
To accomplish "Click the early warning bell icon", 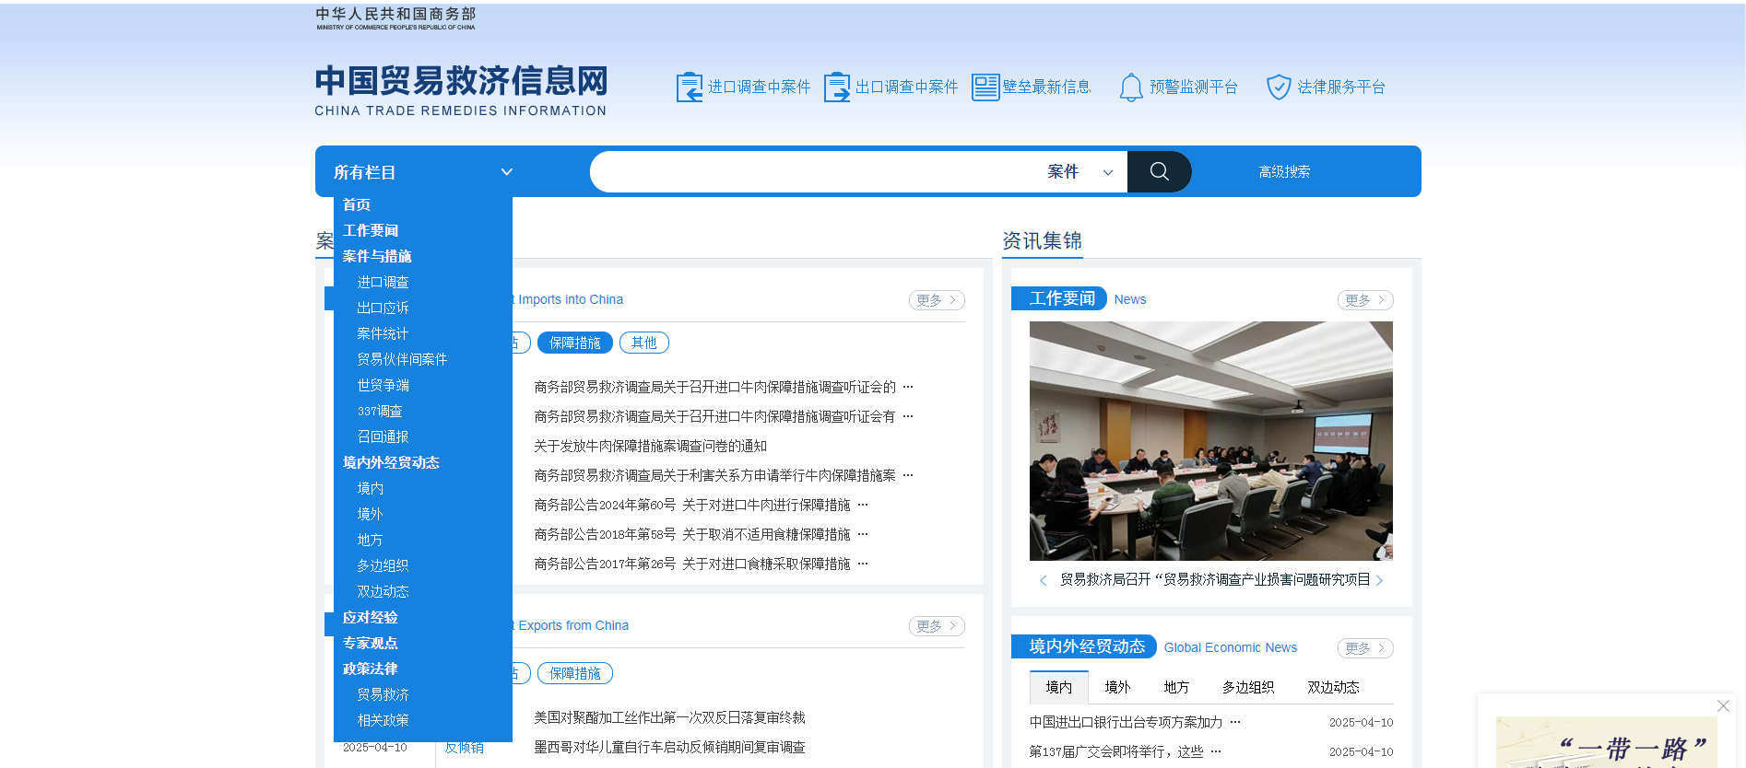I will (x=1130, y=87).
